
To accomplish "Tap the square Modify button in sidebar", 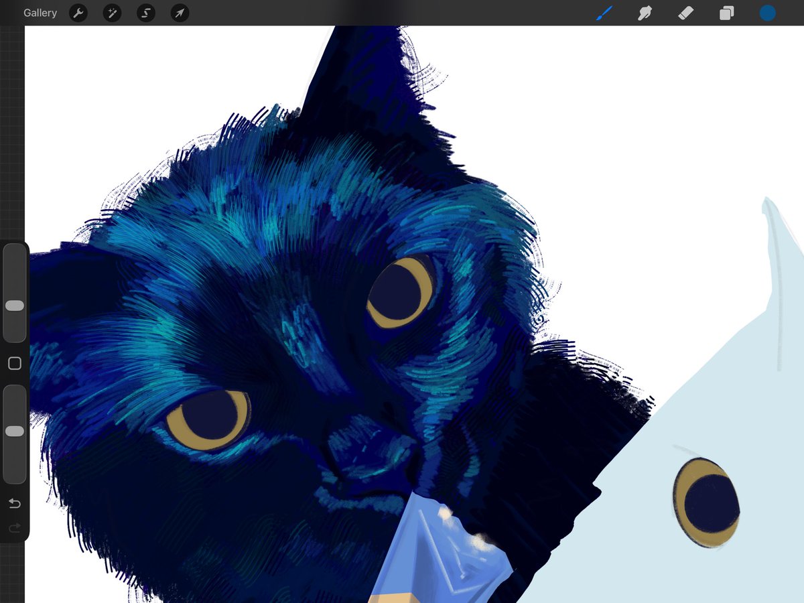I will coord(15,364).
